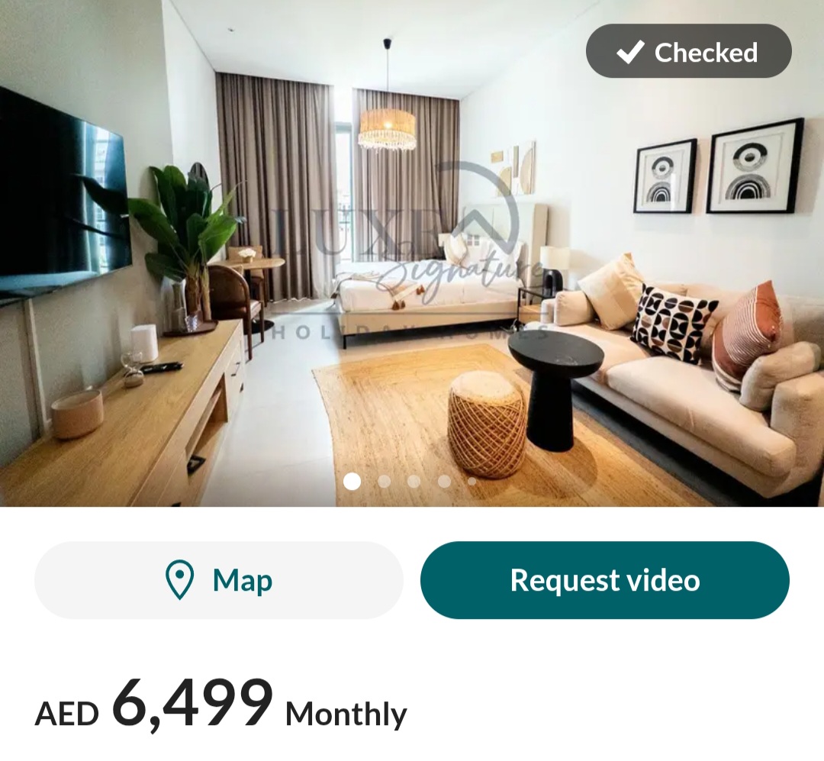824x761 pixels.
Task: Tap the map pin icon
Action: coord(179,580)
